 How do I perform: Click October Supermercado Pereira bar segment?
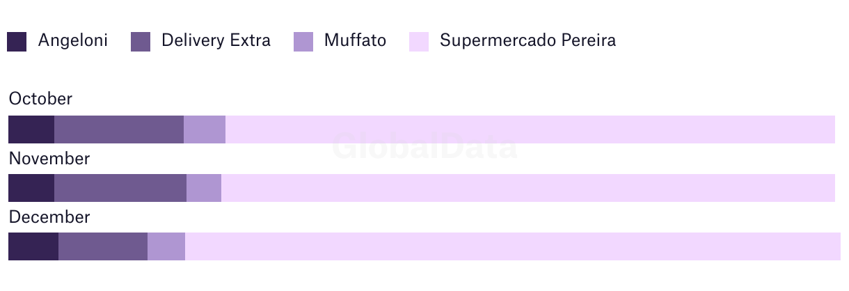pyautogui.click(x=530, y=129)
